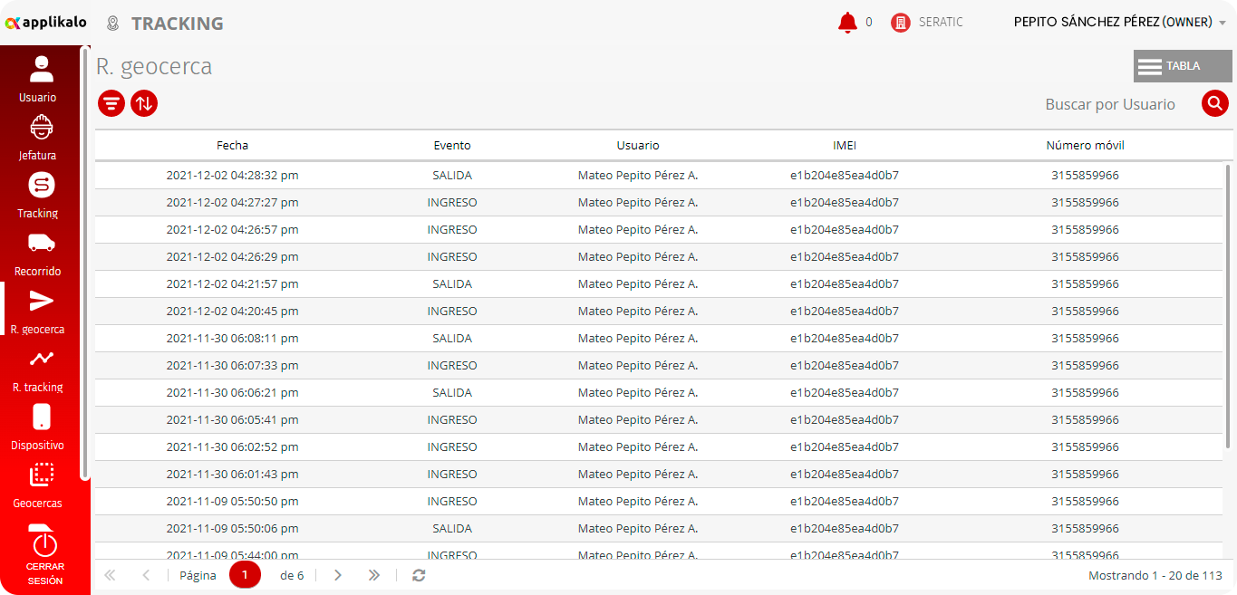1237x595 pixels.
Task: Open the Geocercas sidebar icon
Action: pos(41,475)
